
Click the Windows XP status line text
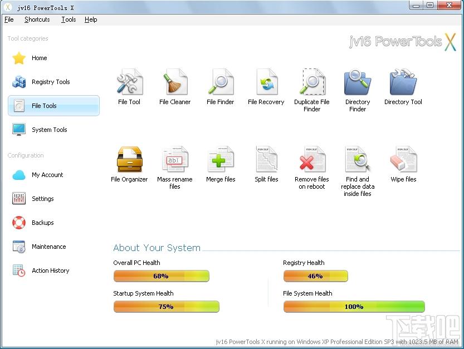click(337, 342)
